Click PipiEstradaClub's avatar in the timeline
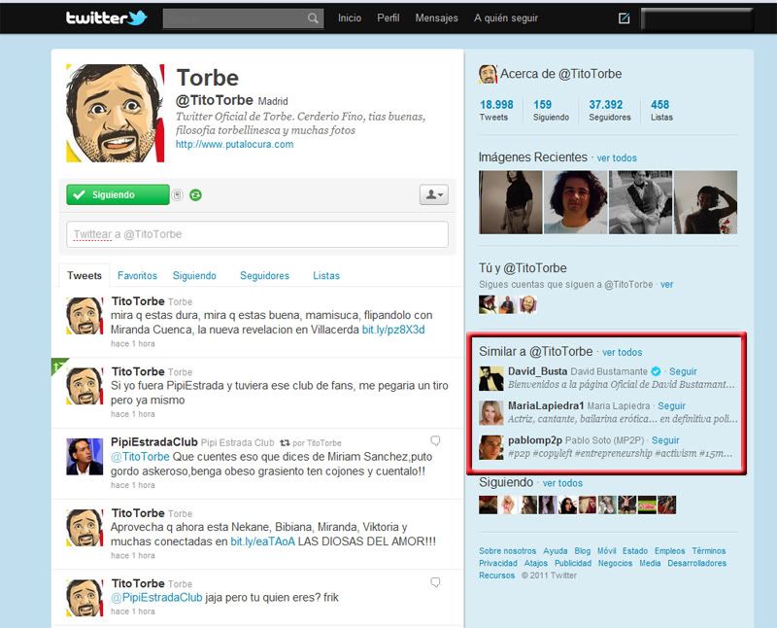Image resolution: width=777 pixels, height=628 pixels. point(84,456)
